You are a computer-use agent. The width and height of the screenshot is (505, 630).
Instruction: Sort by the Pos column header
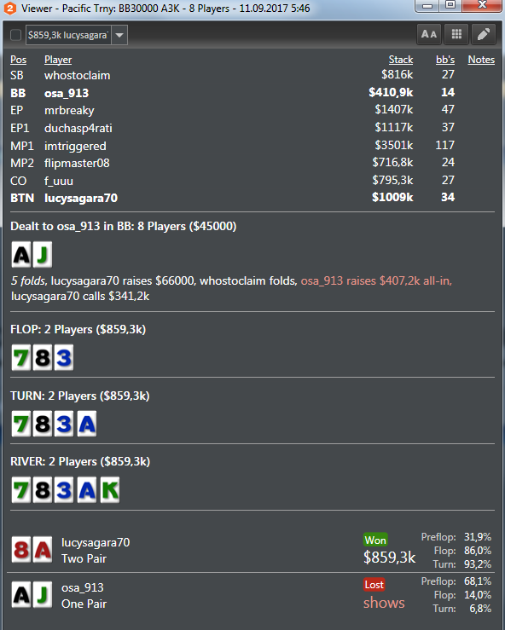pyautogui.click(x=19, y=60)
